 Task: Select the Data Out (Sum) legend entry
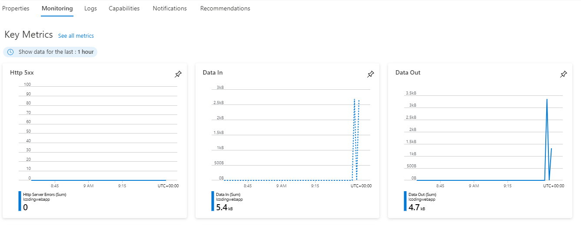pyautogui.click(x=422, y=195)
